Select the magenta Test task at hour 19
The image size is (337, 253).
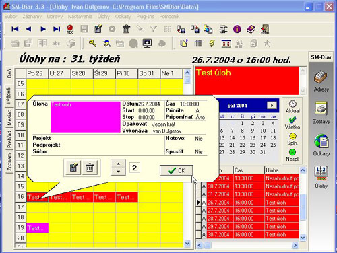pyautogui.click(x=37, y=228)
